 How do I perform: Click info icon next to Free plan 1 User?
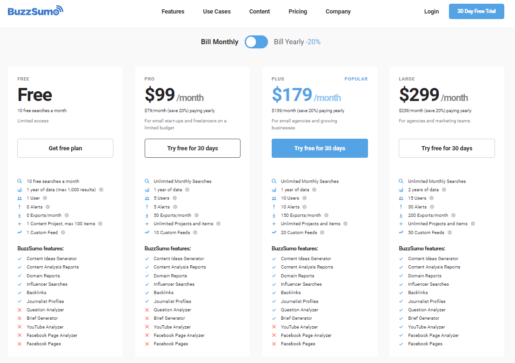[45, 198]
